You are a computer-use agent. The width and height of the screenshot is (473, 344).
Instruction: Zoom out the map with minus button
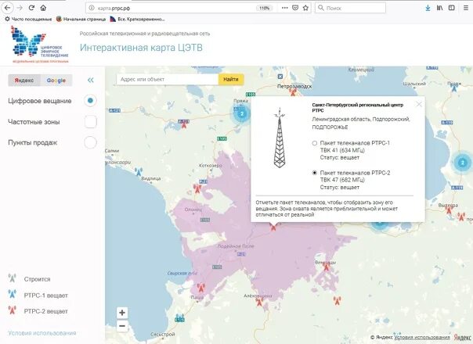122,326
